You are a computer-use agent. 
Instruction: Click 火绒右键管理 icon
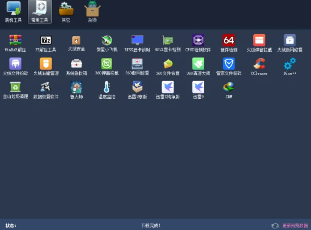[x=46, y=66]
